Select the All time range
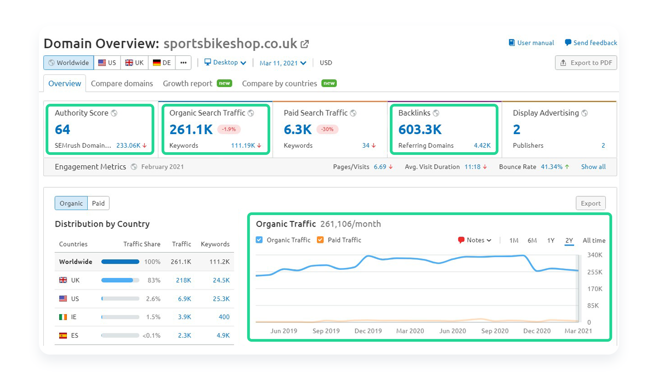658x383 pixels. tap(594, 241)
